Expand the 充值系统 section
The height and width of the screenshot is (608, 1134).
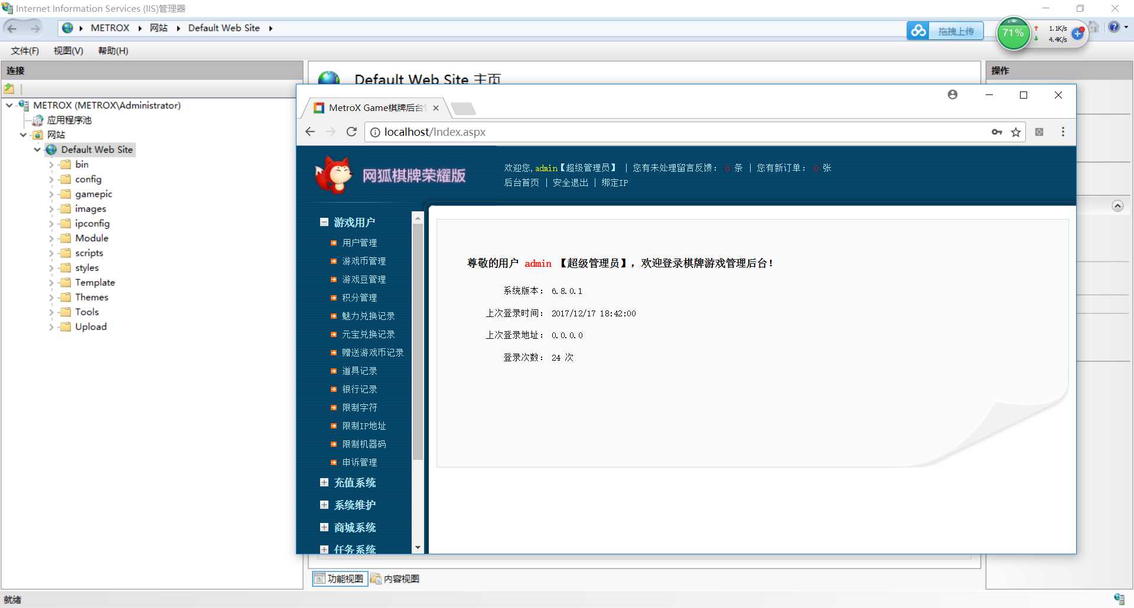pos(324,482)
